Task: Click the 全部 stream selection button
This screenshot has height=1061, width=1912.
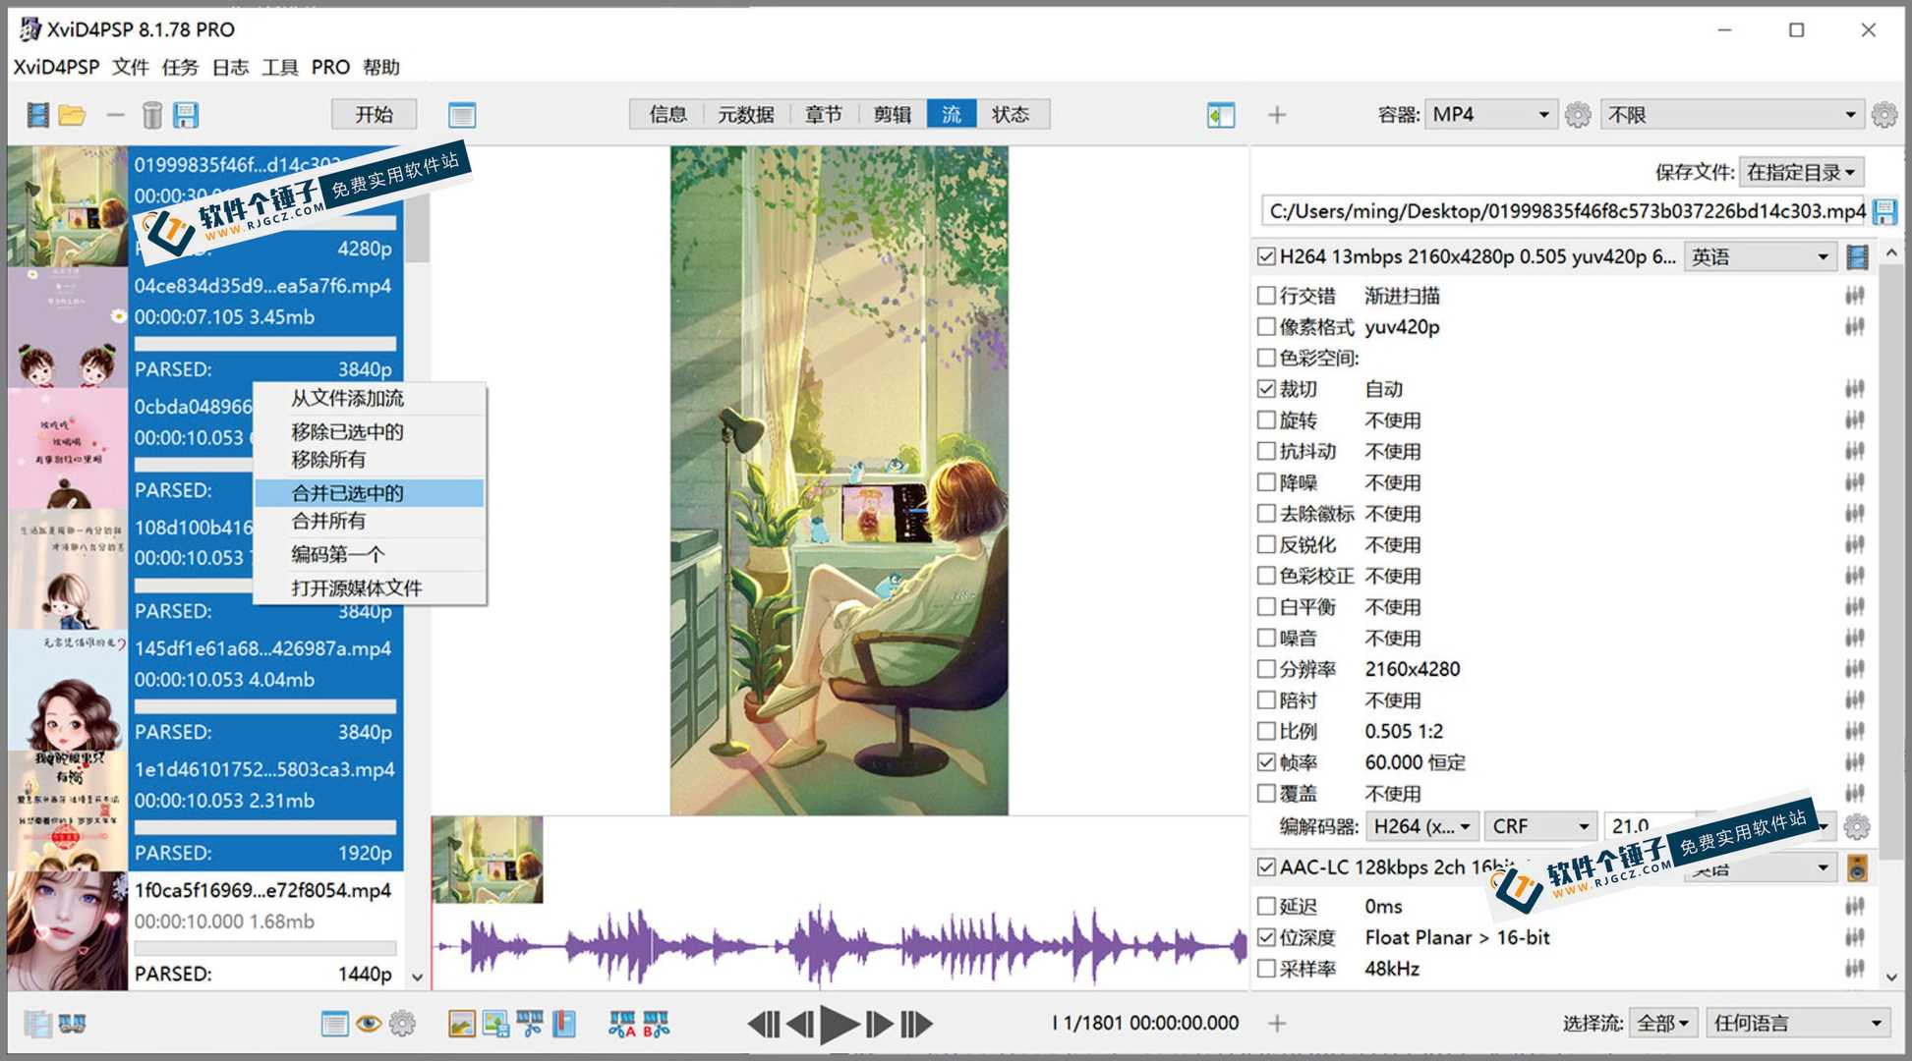Action: [x=1663, y=1023]
